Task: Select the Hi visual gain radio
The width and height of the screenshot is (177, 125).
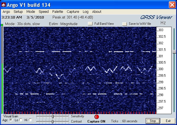Action: click(30, 120)
